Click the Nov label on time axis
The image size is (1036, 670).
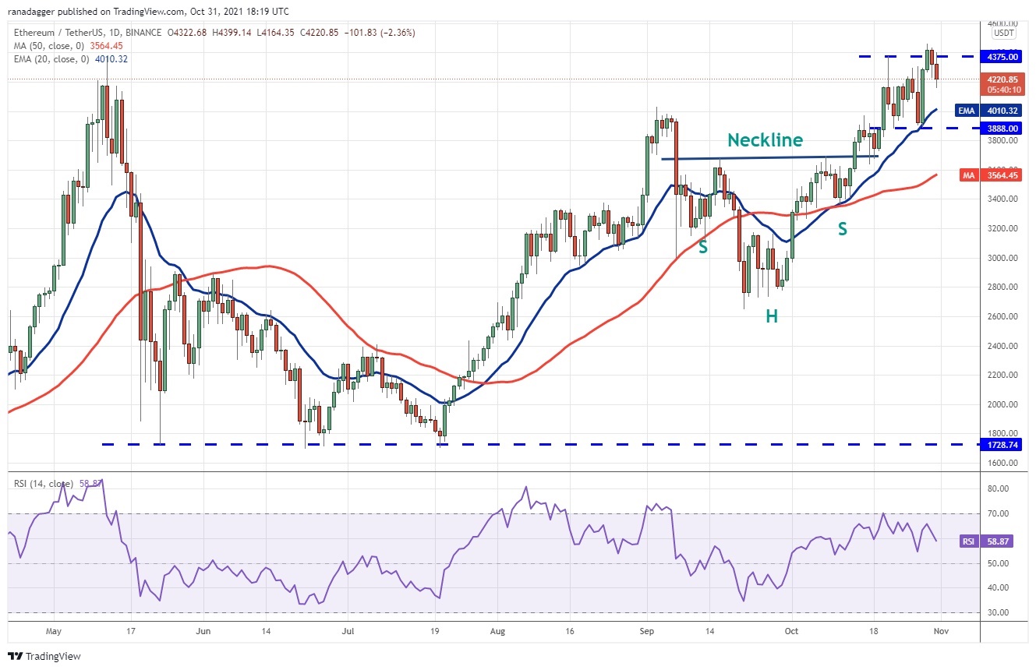click(x=941, y=630)
